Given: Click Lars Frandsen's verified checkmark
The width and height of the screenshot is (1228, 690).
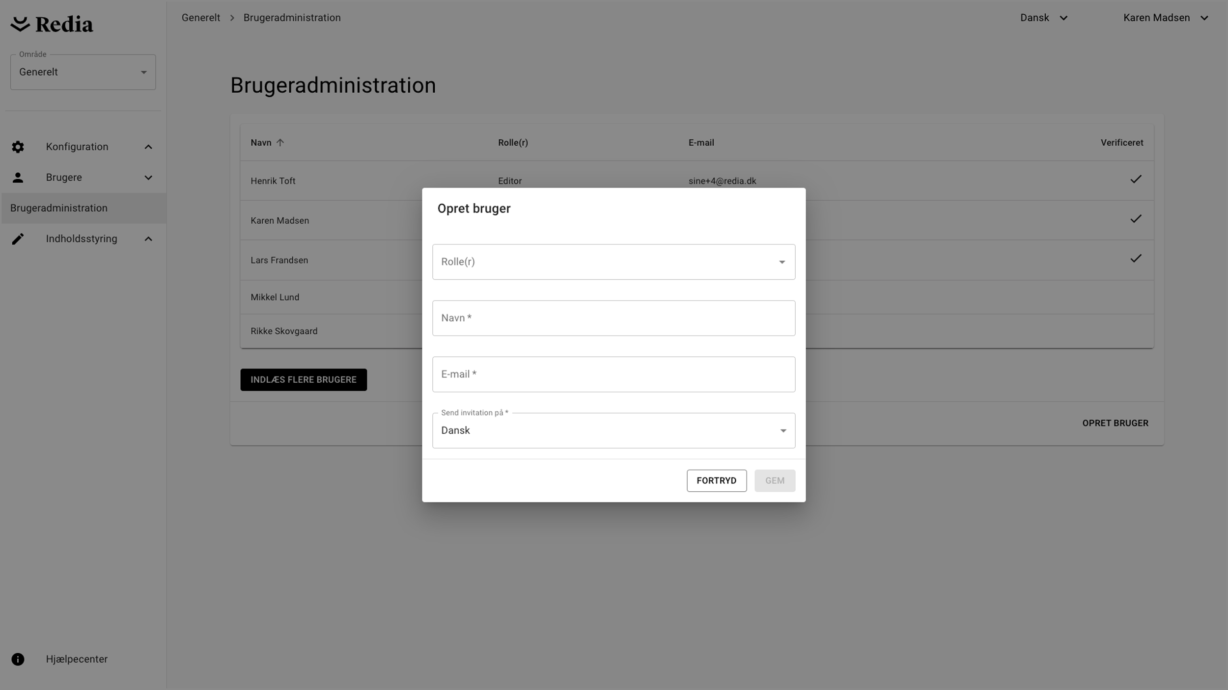Looking at the screenshot, I should point(1136,259).
